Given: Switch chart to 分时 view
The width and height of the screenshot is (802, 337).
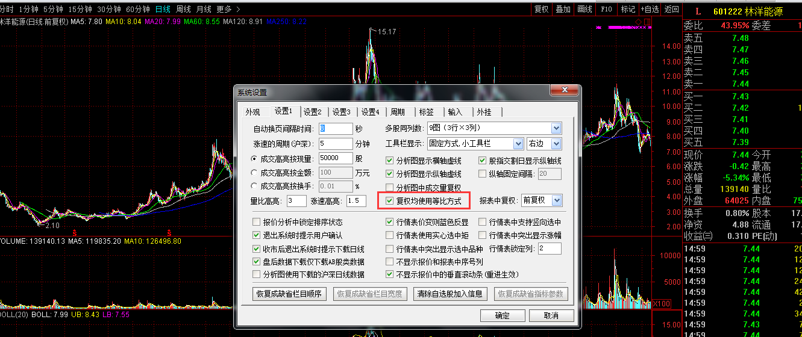Looking at the screenshot, I should (7, 9).
